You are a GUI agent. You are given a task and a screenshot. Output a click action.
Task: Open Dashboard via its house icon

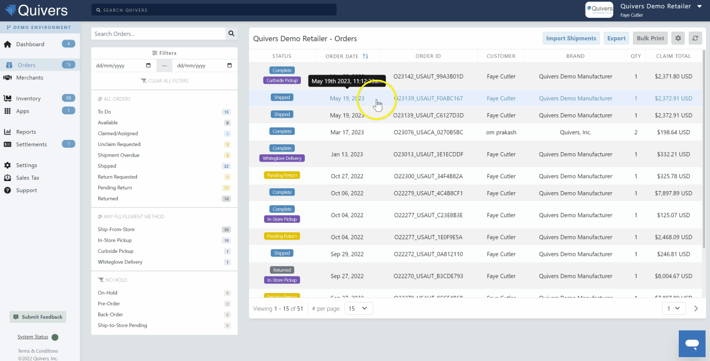[x=8, y=44]
